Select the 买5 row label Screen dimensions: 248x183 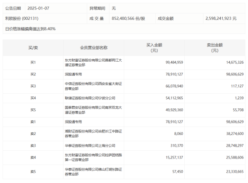pos(33,110)
